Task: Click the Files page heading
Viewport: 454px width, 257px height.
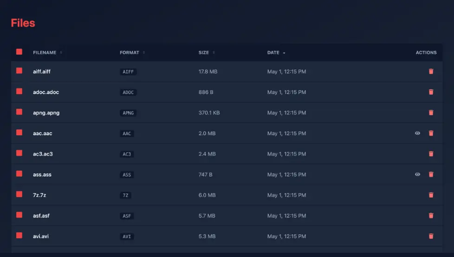Action: (23, 23)
